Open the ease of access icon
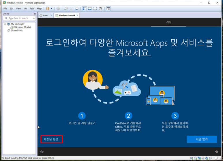This screenshot has height=161, width=223. pos(42,151)
